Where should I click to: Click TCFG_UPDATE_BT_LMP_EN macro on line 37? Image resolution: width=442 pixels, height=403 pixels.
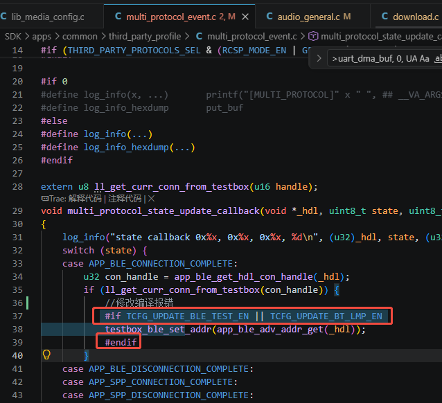[x=326, y=316]
